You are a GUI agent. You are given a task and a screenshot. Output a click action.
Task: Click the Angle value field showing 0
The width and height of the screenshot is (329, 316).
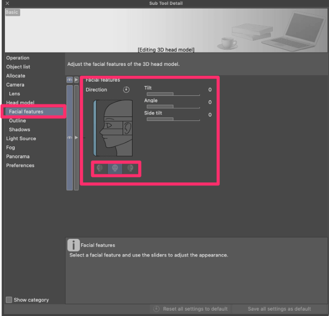coord(210,102)
